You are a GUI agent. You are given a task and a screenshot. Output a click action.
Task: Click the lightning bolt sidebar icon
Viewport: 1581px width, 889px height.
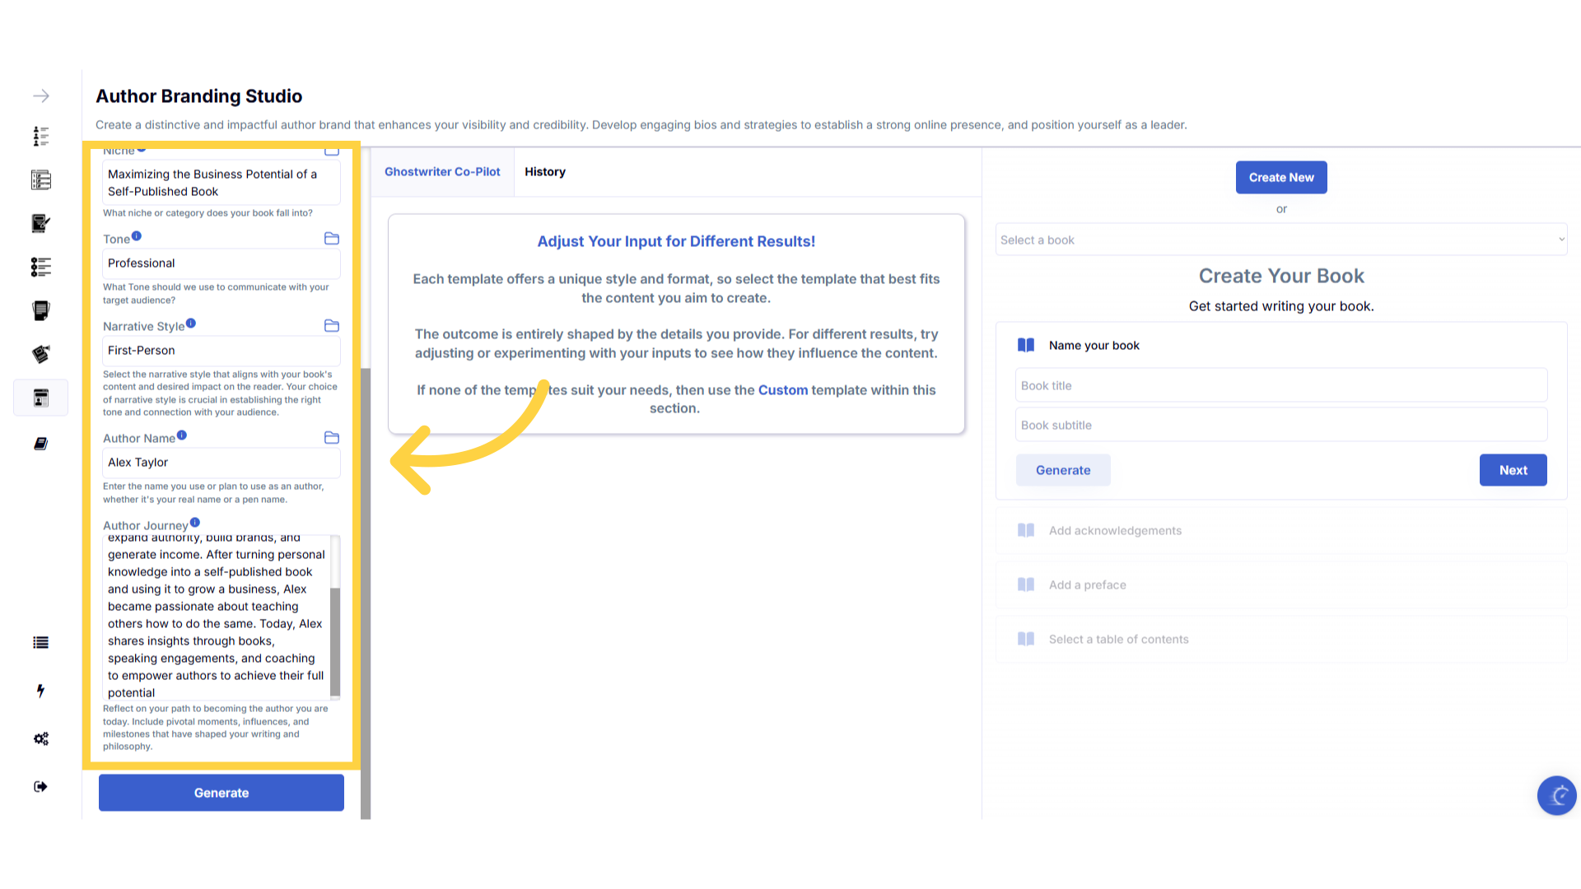40,691
